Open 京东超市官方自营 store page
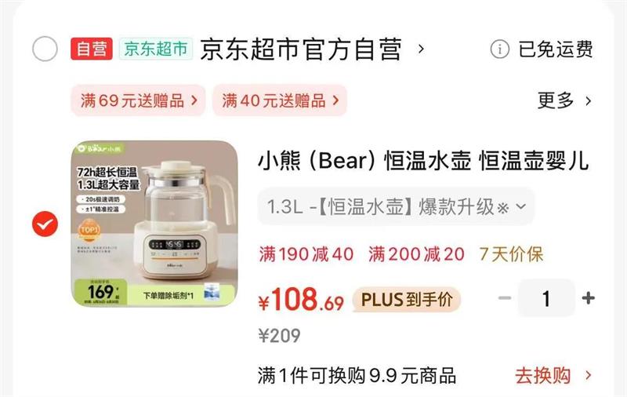627x397 pixels. click(x=301, y=49)
